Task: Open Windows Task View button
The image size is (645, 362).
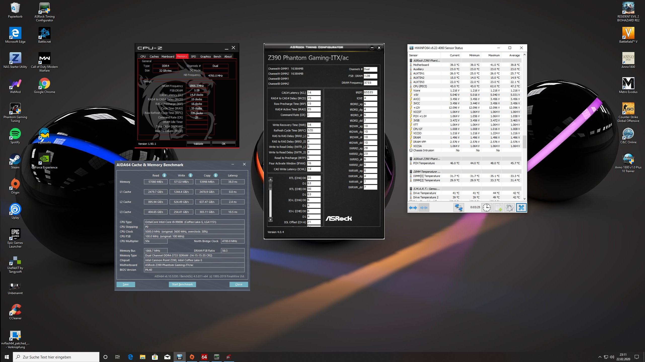Action: (x=118, y=357)
